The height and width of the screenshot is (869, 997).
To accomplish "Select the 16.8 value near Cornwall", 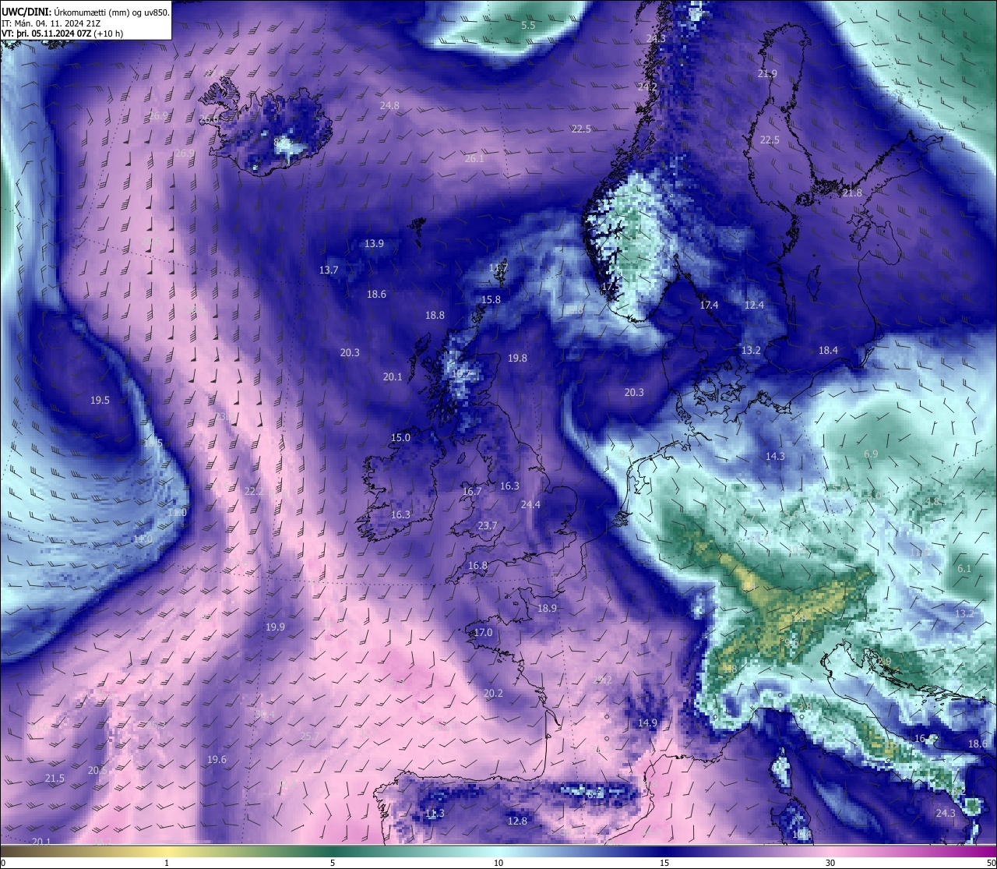I will (x=477, y=566).
